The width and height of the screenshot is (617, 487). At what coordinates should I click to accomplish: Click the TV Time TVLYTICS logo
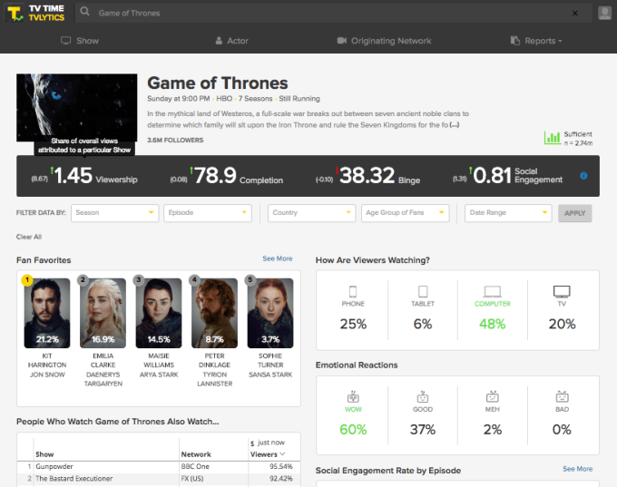coord(35,13)
